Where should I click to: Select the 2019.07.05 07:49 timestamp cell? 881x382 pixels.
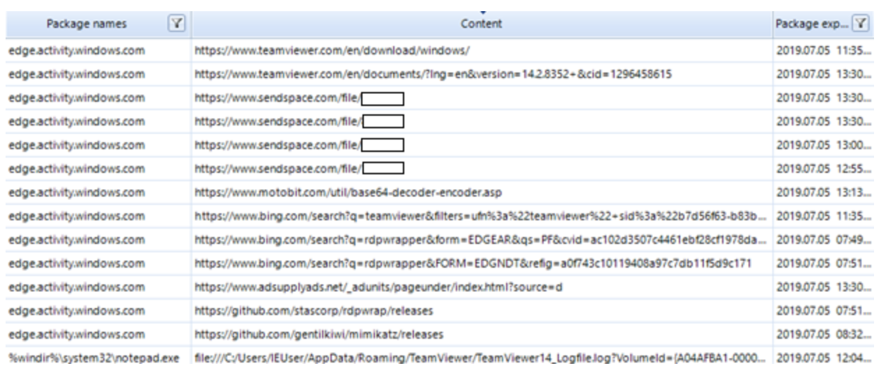click(x=823, y=240)
